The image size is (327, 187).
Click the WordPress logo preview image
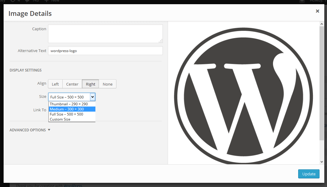pos(243,96)
